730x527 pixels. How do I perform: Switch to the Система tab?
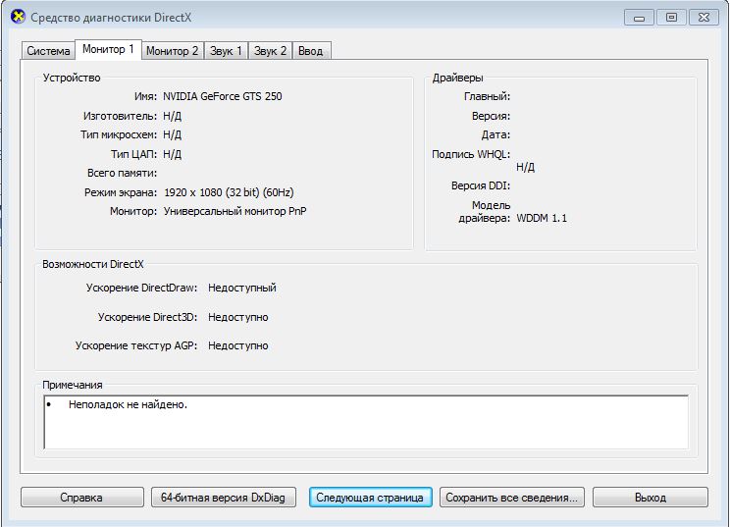(x=48, y=51)
